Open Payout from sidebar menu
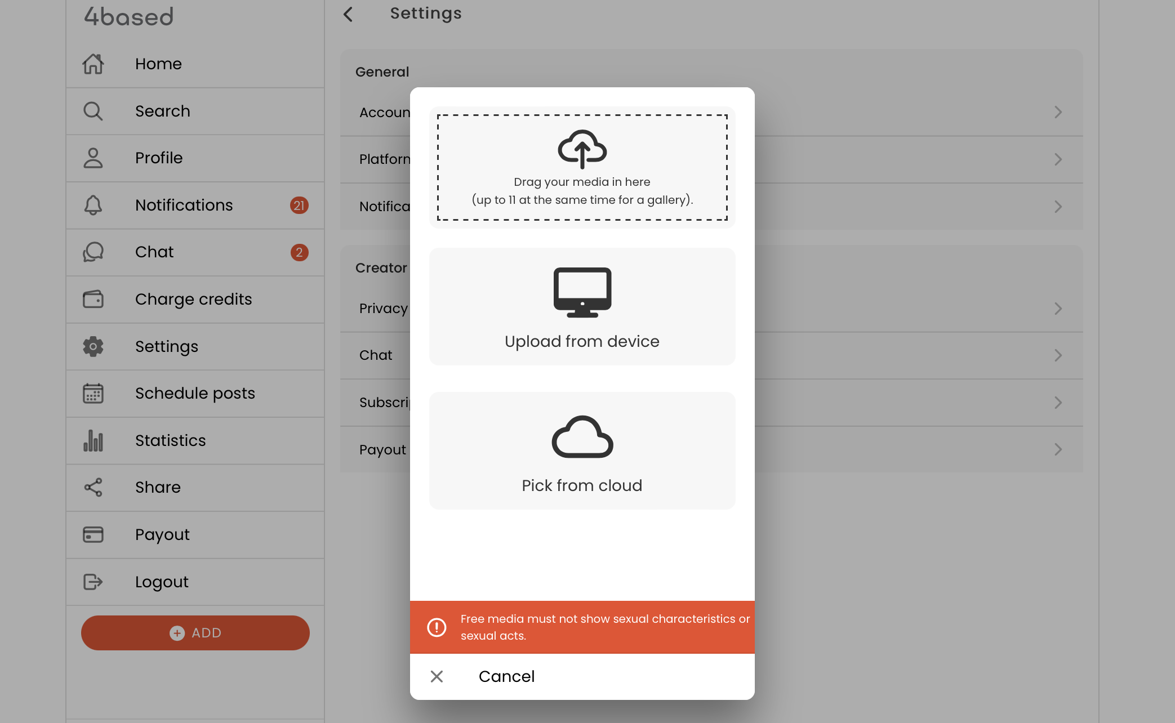The width and height of the screenshot is (1175, 723). tap(162, 534)
